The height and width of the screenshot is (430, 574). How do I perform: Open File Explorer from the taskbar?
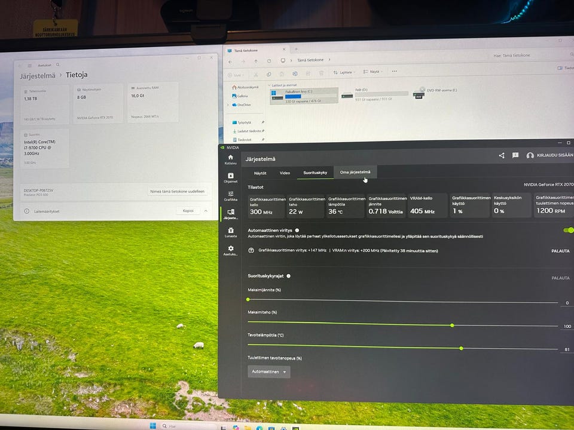(x=248, y=428)
